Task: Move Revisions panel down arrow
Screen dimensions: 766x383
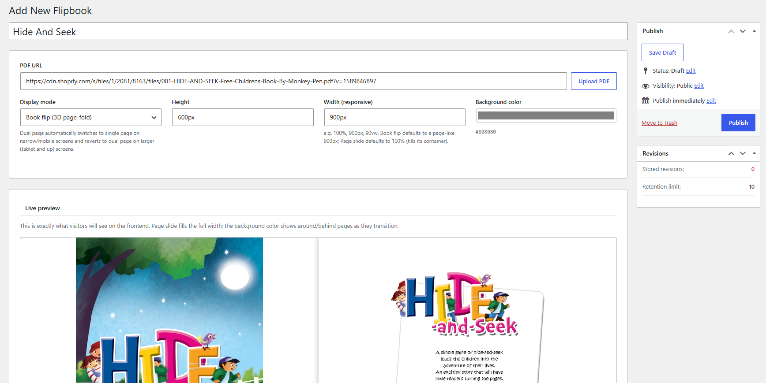Action: [x=743, y=153]
